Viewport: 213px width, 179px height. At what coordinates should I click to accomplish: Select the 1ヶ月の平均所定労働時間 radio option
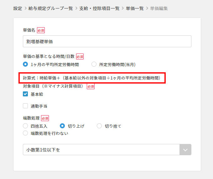26,64
